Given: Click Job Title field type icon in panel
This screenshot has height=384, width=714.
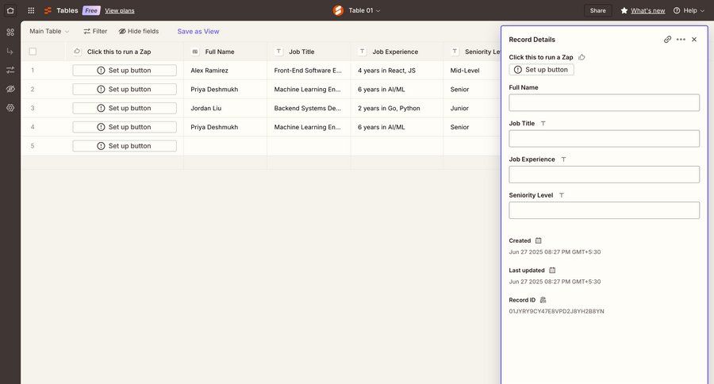Looking at the screenshot, I should tap(543, 123).
